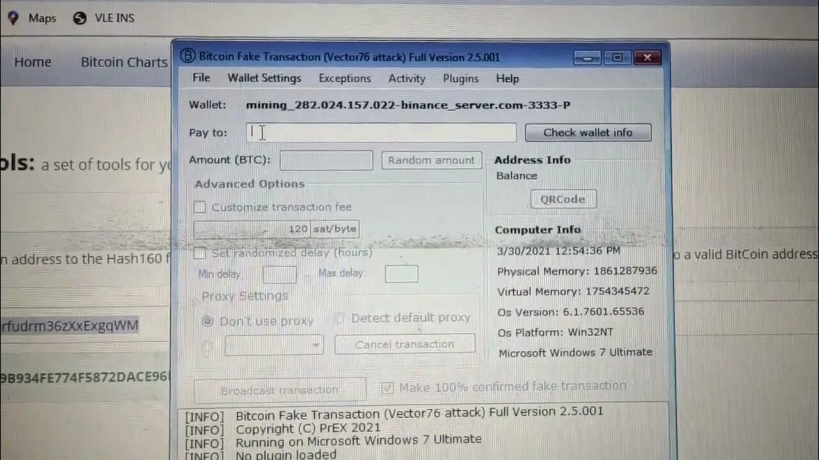
Task: Open the proxy type dropdown
Action: click(274, 345)
